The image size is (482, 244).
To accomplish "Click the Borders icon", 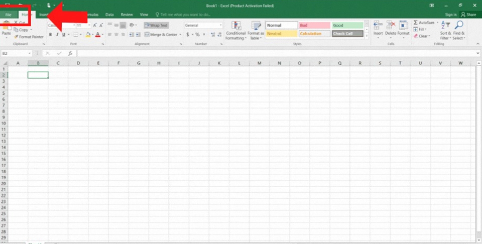I will tap(76, 35).
